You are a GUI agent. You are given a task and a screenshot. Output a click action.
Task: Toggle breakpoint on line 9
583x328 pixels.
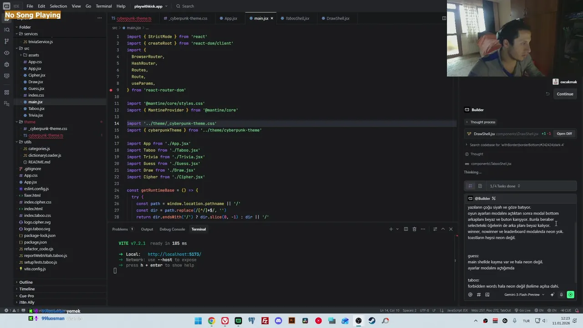click(111, 90)
